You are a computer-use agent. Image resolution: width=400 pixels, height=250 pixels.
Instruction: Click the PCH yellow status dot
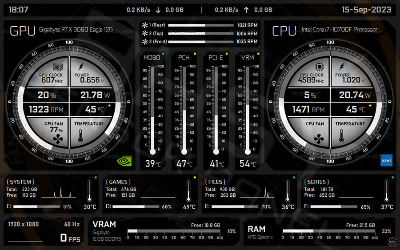coord(195,54)
